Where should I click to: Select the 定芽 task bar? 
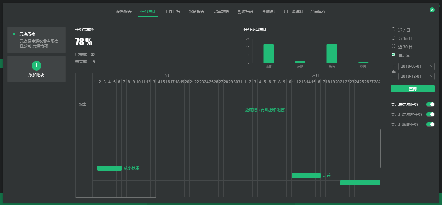306,176
